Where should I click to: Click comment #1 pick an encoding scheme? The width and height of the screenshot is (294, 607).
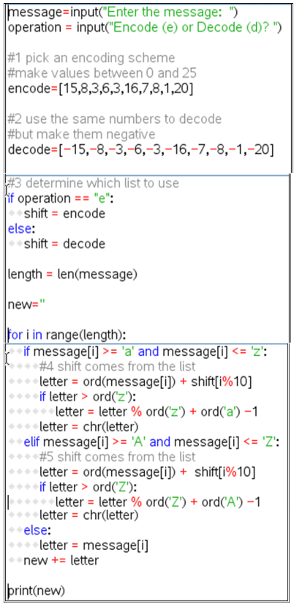[91, 58]
